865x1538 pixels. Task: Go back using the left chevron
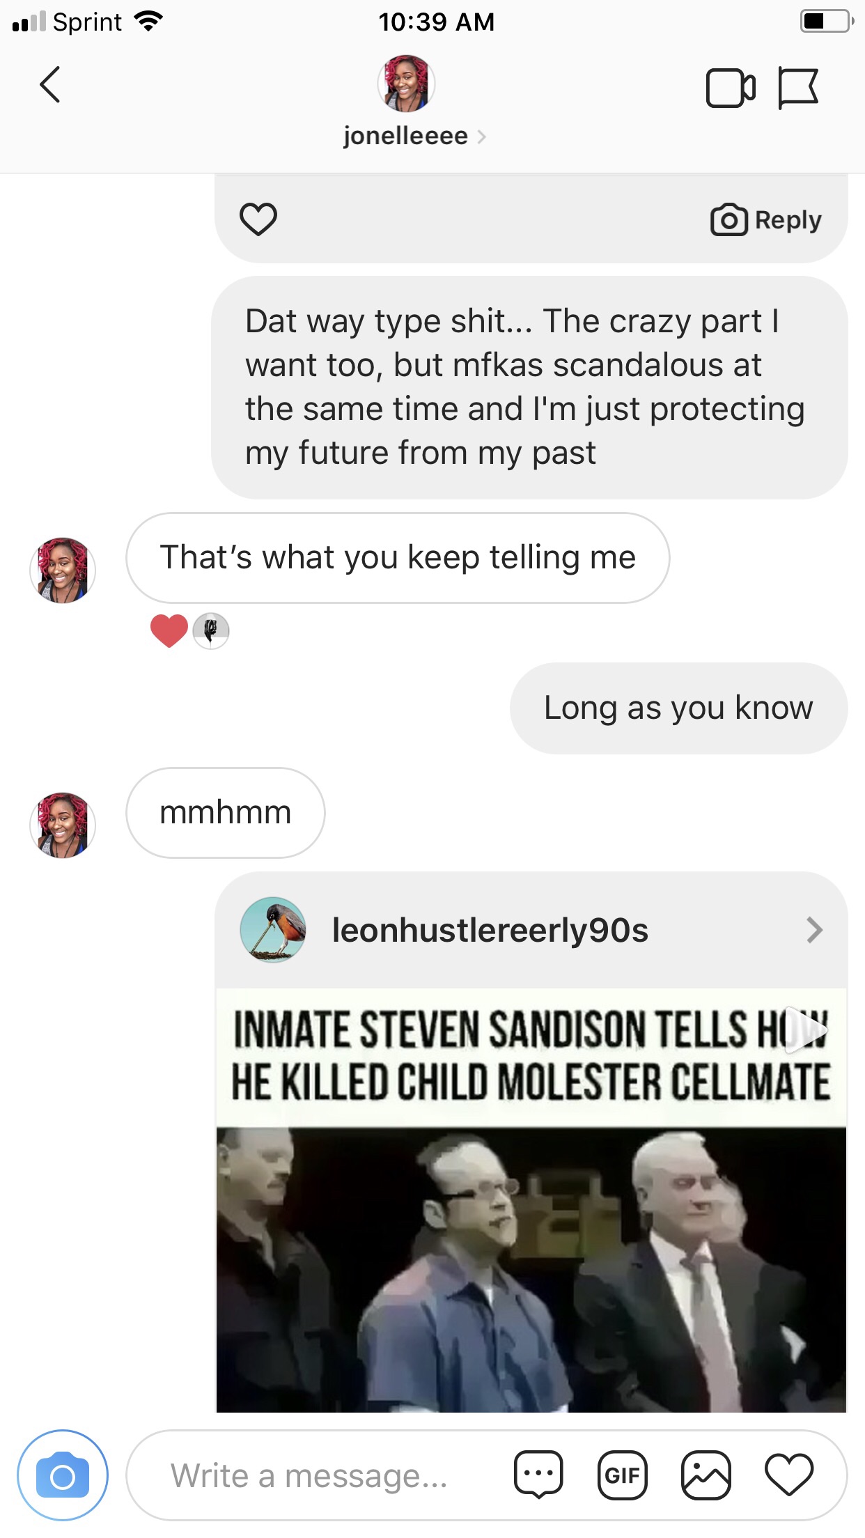click(50, 85)
